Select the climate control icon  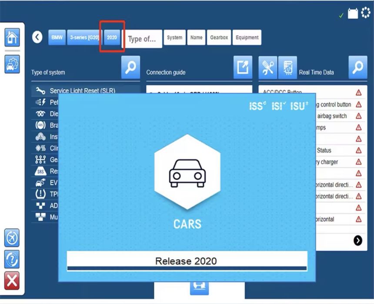point(40,148)
